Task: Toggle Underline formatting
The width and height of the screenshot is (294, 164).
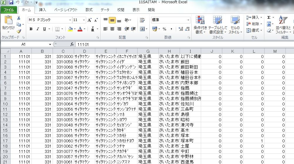Action: pyautogui.click(x=44, y=29)
